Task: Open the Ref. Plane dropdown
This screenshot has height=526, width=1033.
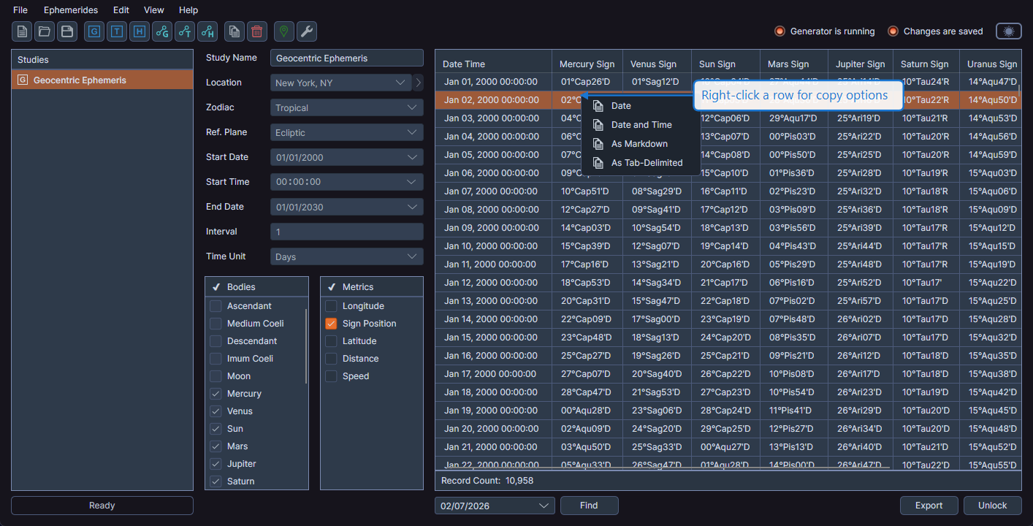Action: (x=346, y=131)
